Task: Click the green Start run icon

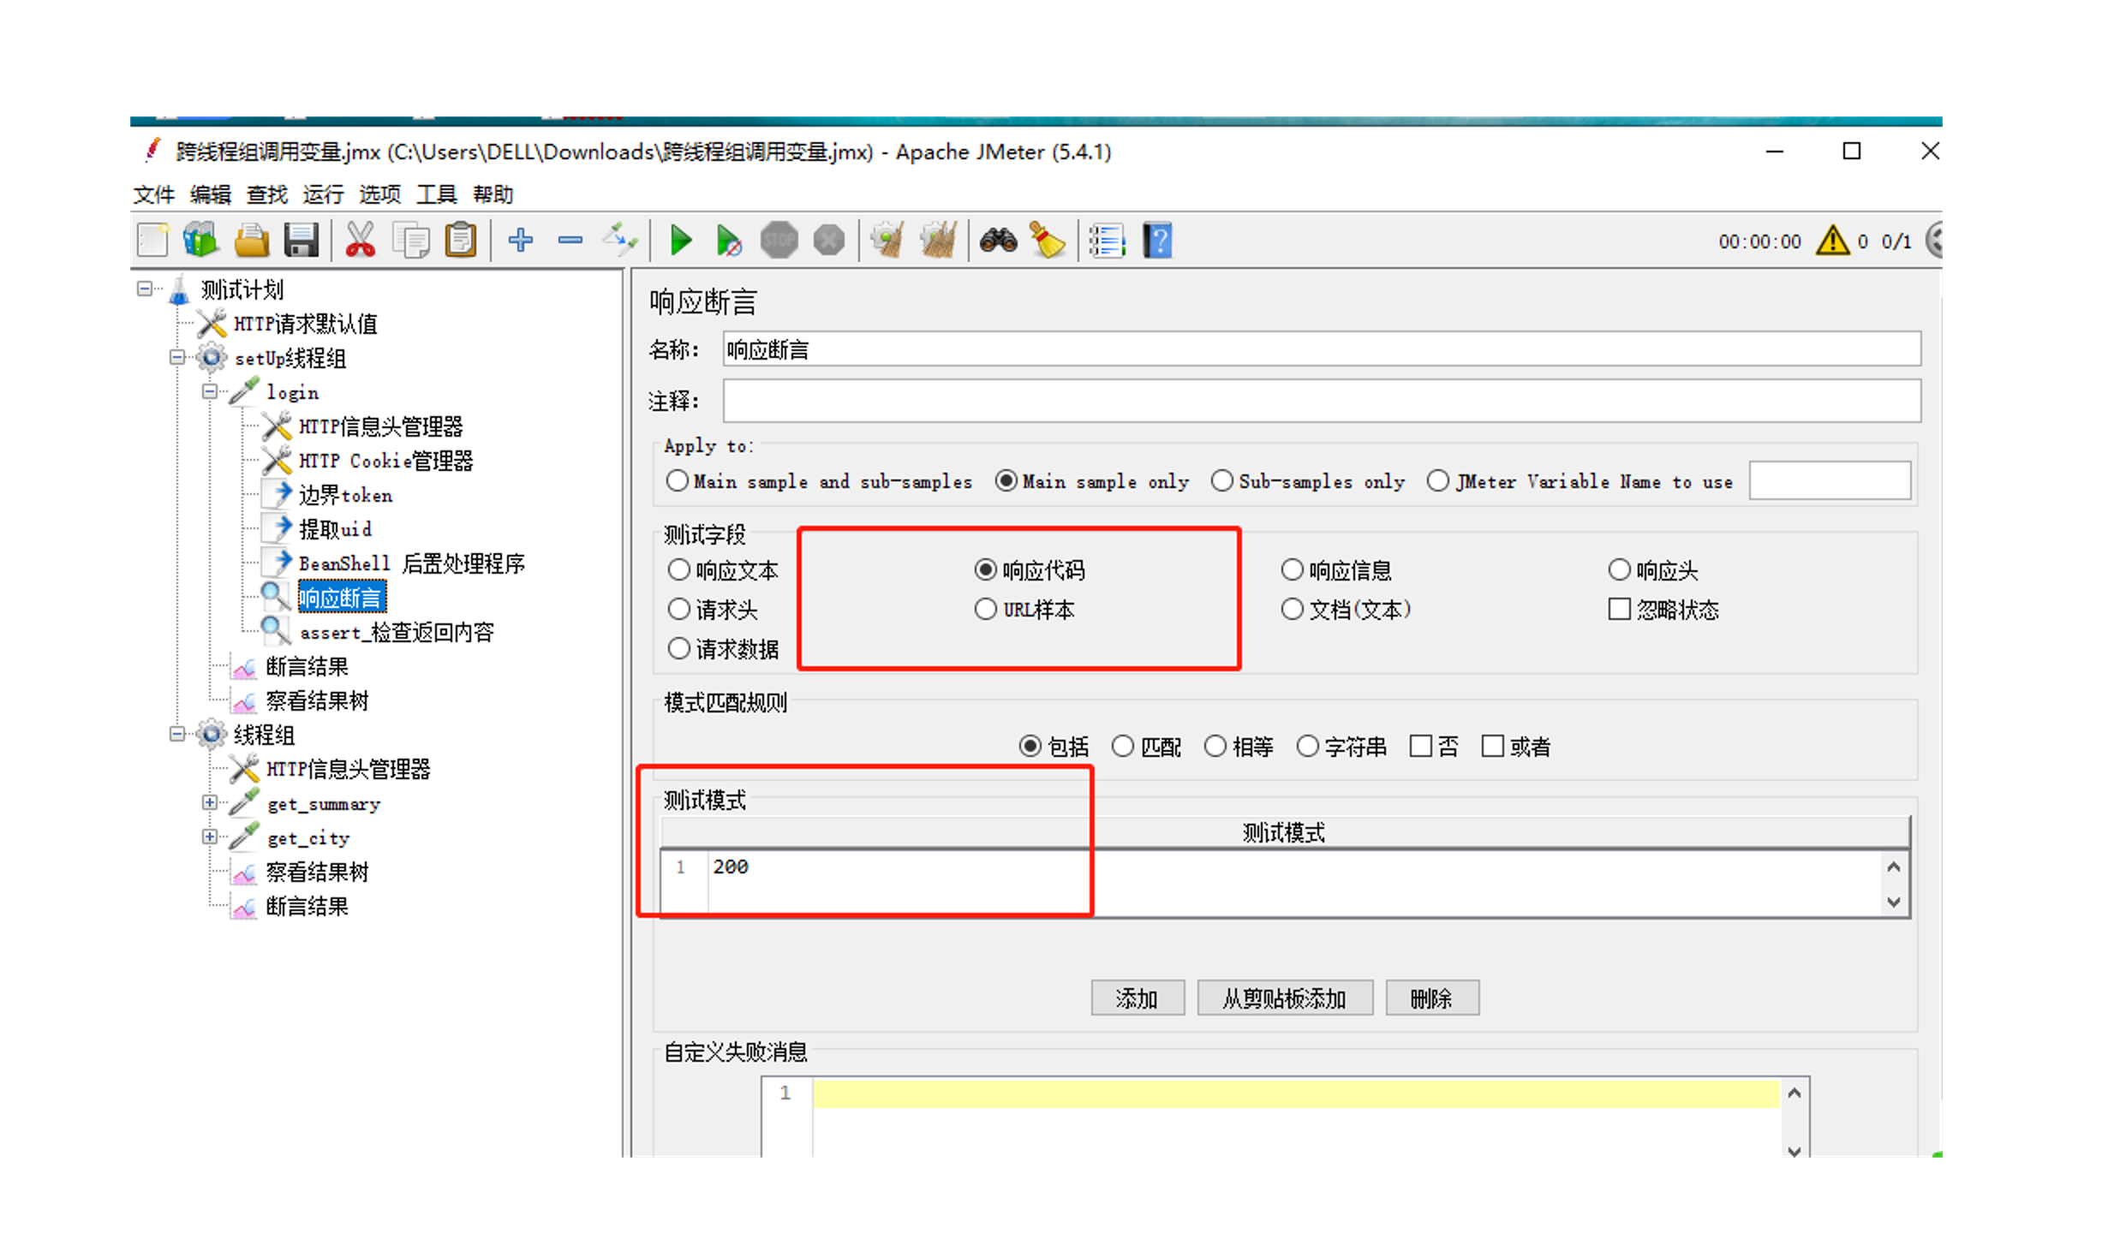Action: coord(681,241)
